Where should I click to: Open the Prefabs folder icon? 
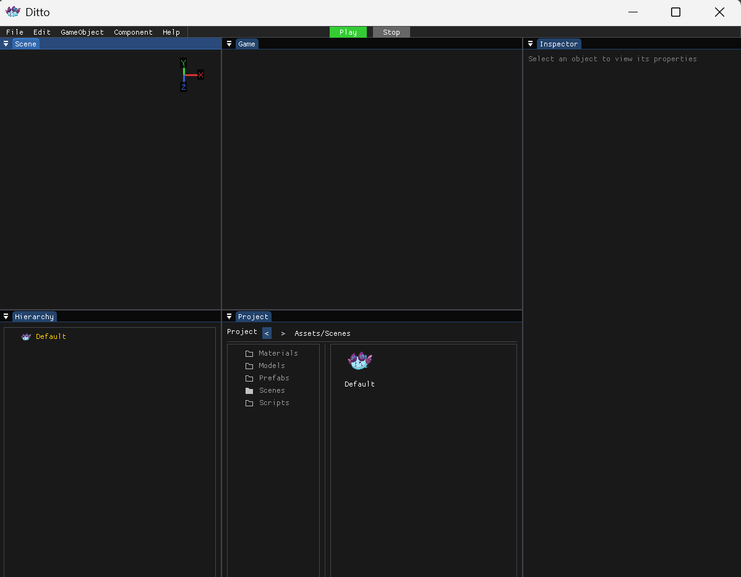pos(249,378)
